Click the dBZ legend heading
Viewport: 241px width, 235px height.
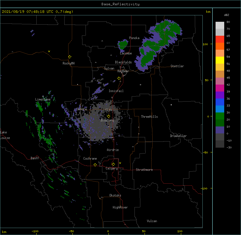coord(226,15)
